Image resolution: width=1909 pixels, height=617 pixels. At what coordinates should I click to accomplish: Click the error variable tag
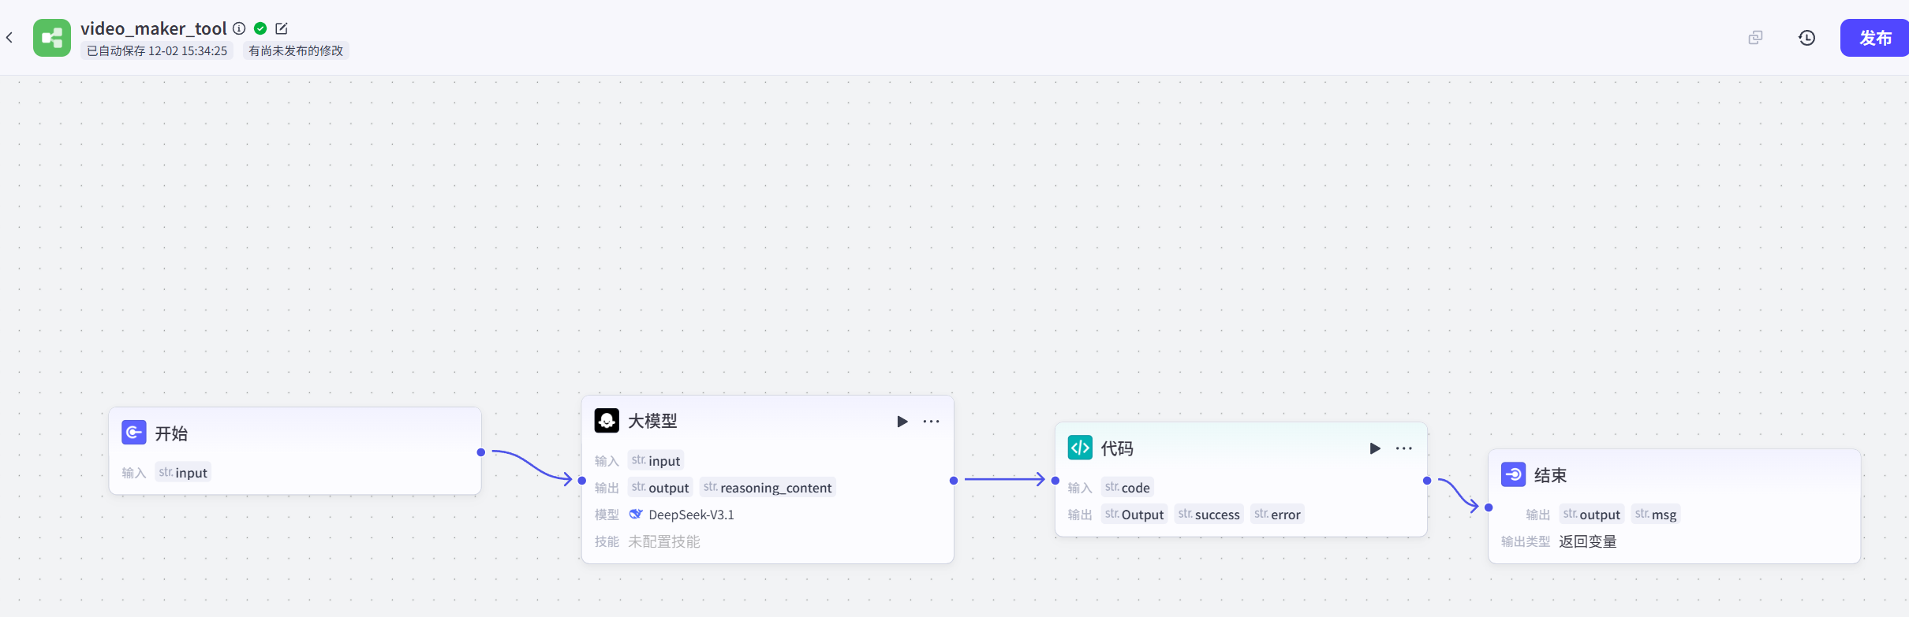[x=1277, y=515]
